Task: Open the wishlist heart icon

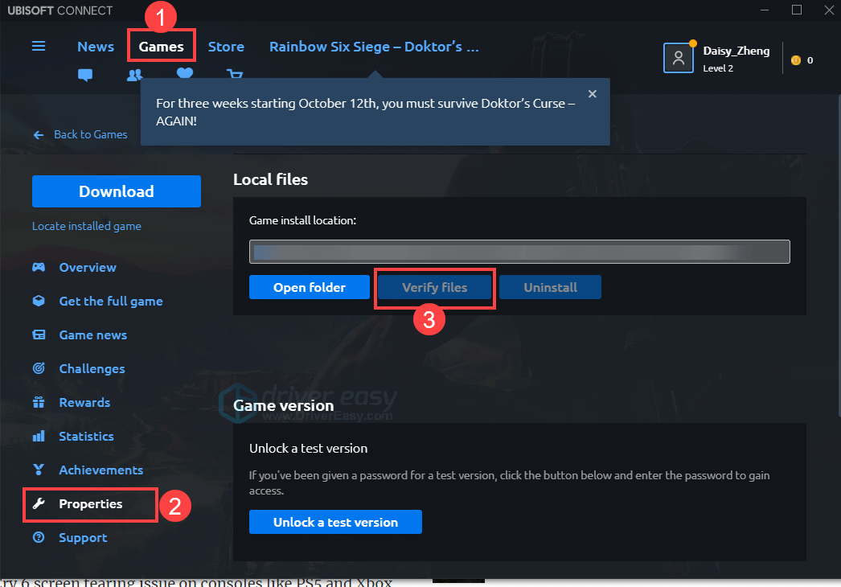Action: tap(184, 73)
